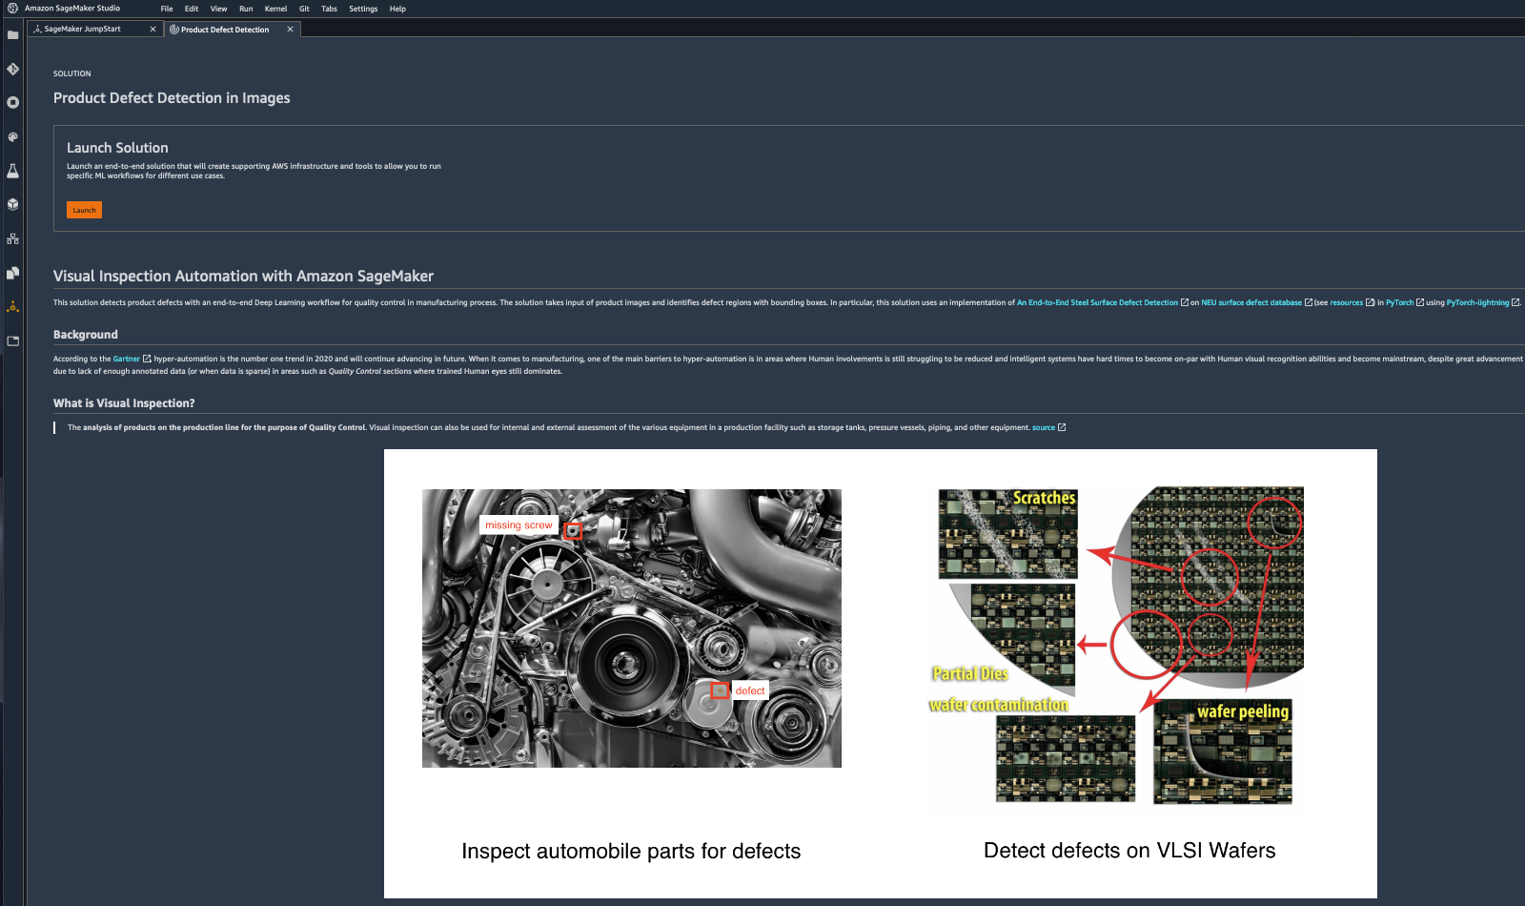The height and width of the screenshot is (906, 1525).
Task: Open the Settings menu
Action: point(363,9)
